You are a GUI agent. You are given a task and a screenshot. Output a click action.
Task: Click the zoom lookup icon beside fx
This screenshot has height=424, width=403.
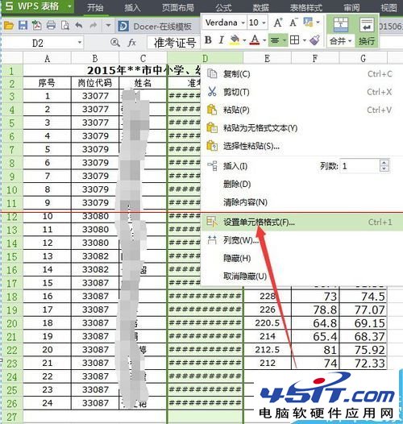coord(115,43)
